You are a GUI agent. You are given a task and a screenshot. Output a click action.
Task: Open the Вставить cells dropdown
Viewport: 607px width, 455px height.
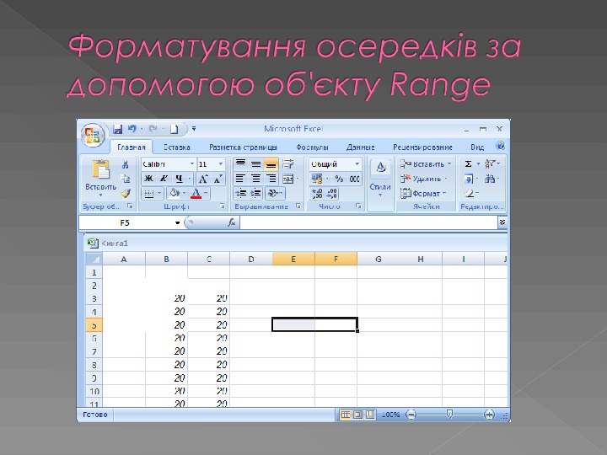(426, 164)
